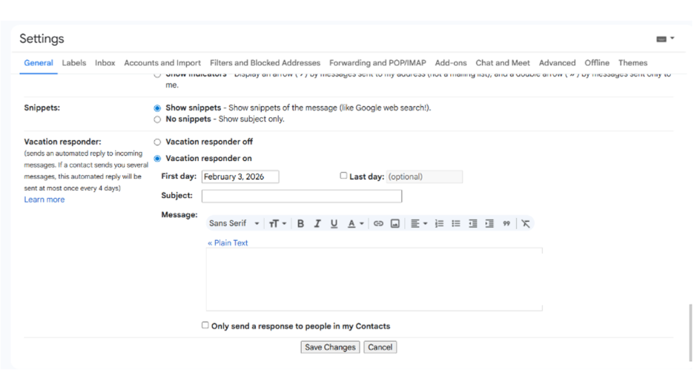The height and width of the screenshot is (390, 694).
Task: Click the First day date field
Action: tap(240, 176)
